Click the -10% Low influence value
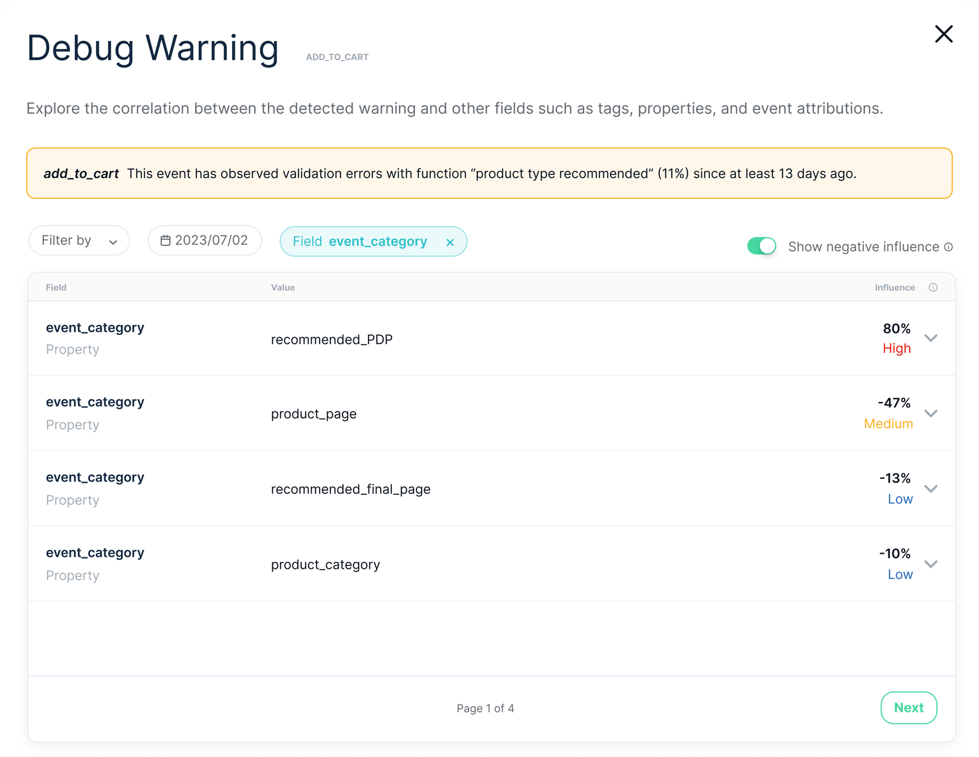The image size is (979, 757). click(x=896, y=564)
